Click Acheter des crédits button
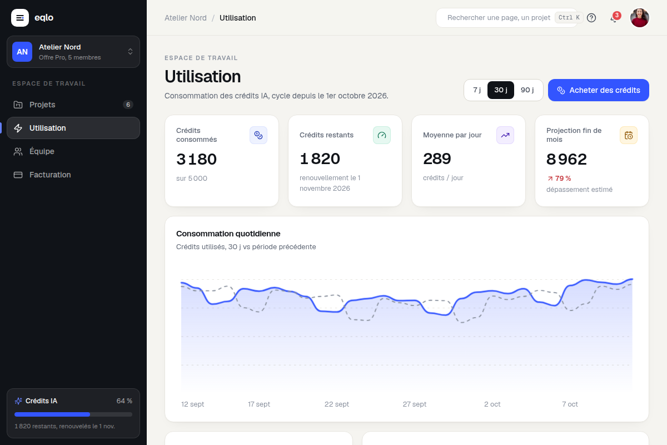 tap(599, 90)
